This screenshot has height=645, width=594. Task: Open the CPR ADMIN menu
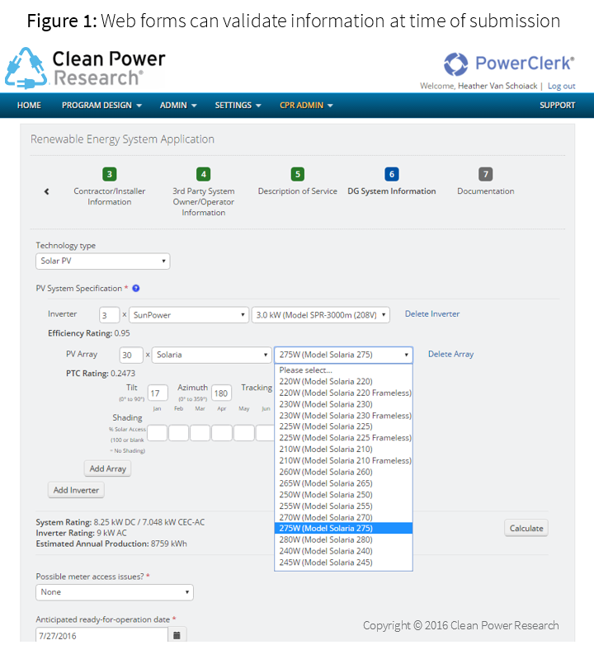click(x=306, y=106)
